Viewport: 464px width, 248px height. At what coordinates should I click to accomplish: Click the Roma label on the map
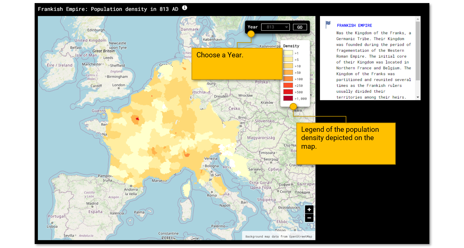212,195
